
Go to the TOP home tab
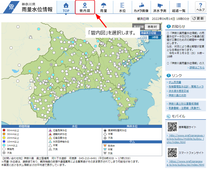66,7
